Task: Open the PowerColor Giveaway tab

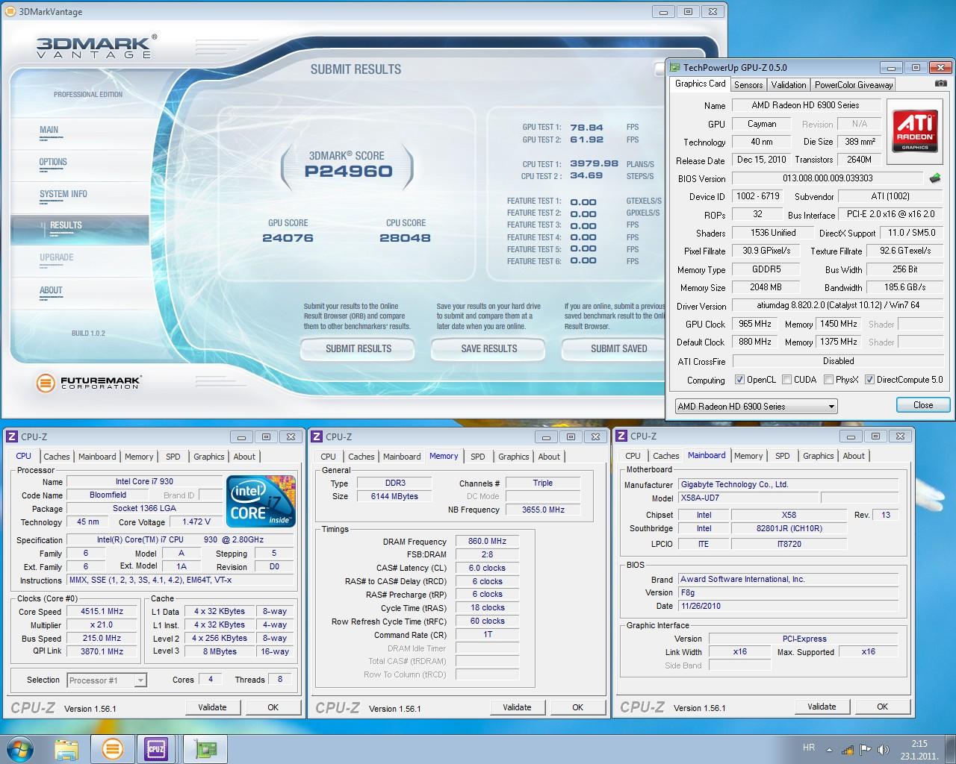Action: (x=854, y=85)
